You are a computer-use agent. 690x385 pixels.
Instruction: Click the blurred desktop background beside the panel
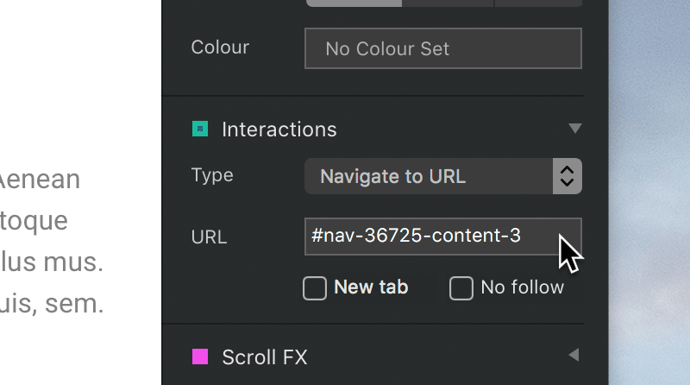[x=649, y=192]
